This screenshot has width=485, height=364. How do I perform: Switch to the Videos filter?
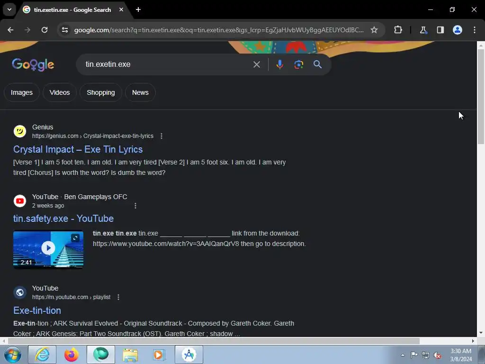click(x=59, y=92)
